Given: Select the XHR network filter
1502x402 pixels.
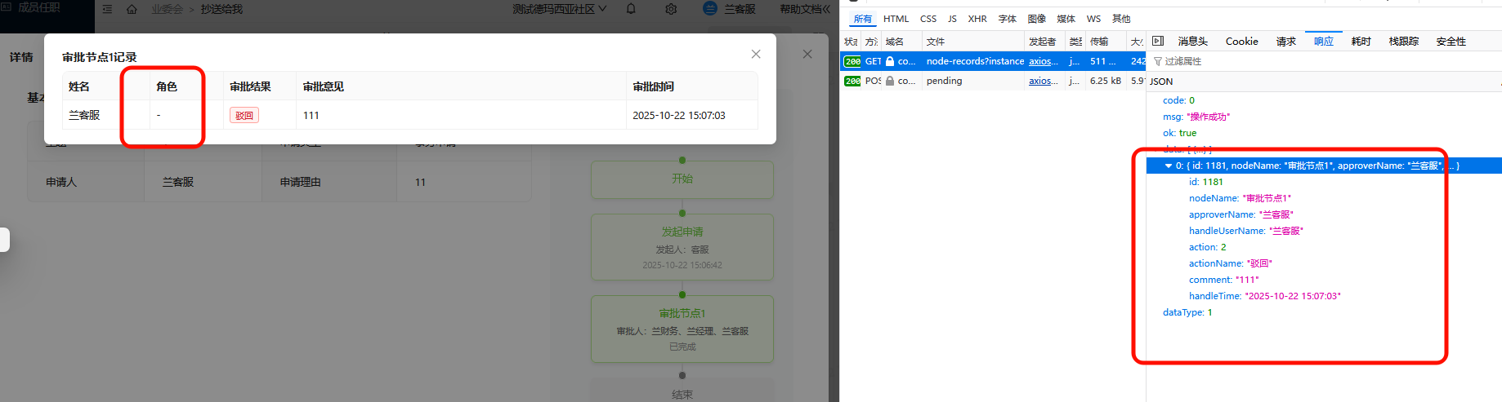Looking at the screenshot, I should 977,19.
